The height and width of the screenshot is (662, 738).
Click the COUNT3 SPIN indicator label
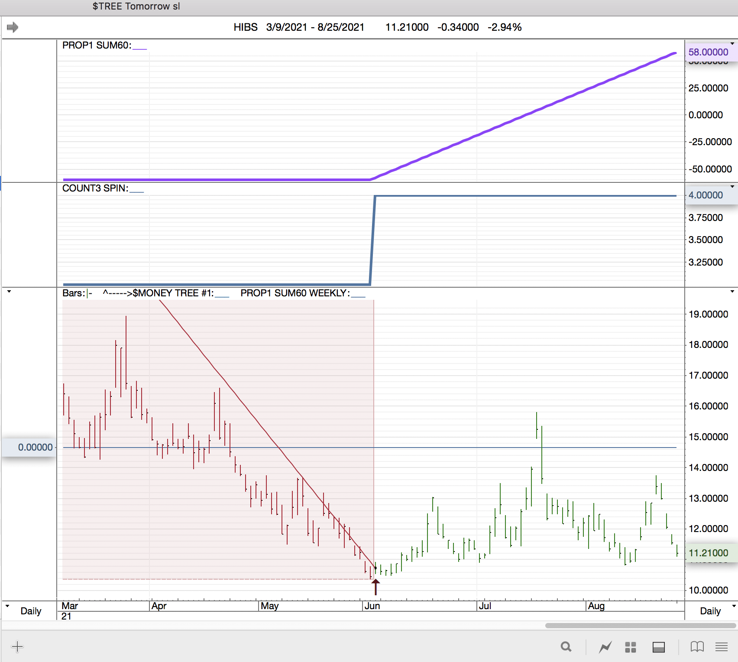(95, 188)
